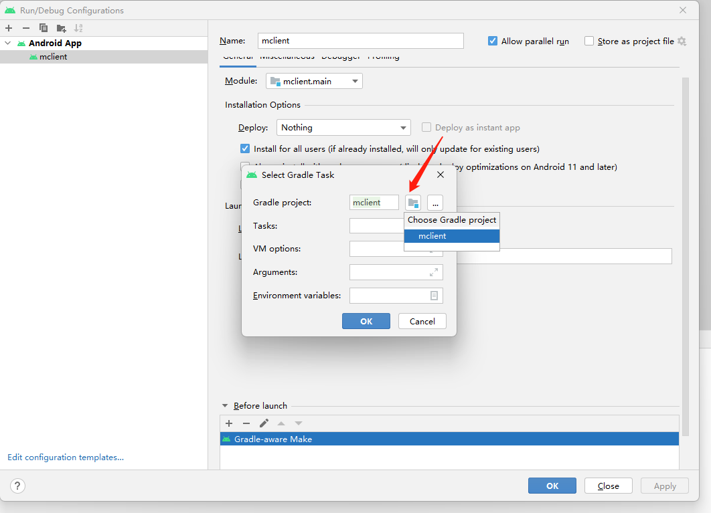Toggle Deploy as instant app checkbox

click(426, 127)
